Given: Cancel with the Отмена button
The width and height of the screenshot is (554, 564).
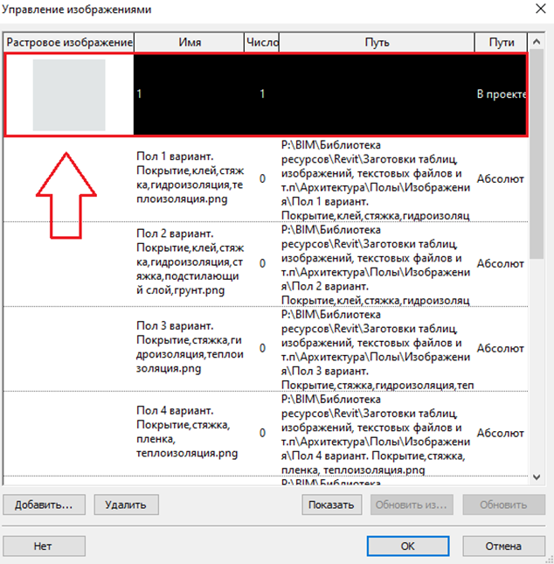Looking at the screenshot, I should click(503, 546).
